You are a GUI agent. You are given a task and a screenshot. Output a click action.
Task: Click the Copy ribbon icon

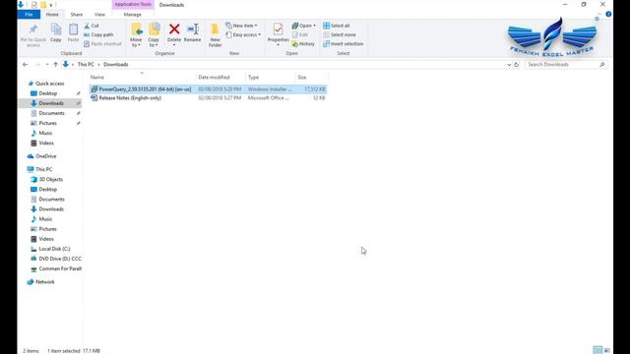pyautogui.click(x=56, y=32)
